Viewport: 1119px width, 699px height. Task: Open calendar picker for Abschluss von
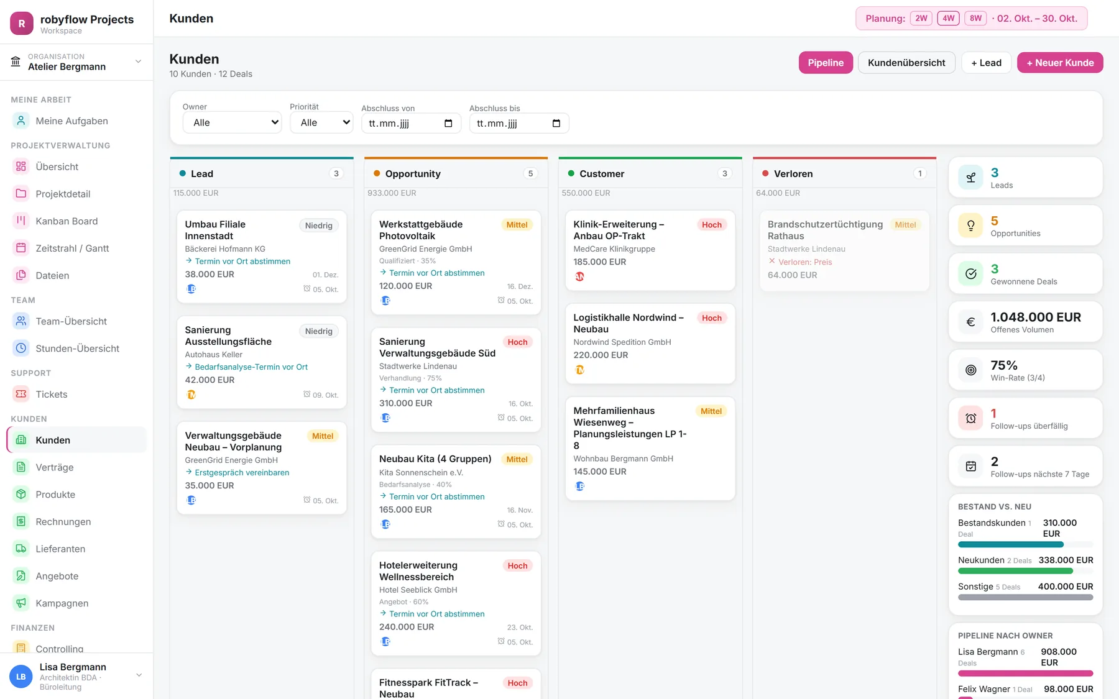pyautogui.click(x=448, y=123)
